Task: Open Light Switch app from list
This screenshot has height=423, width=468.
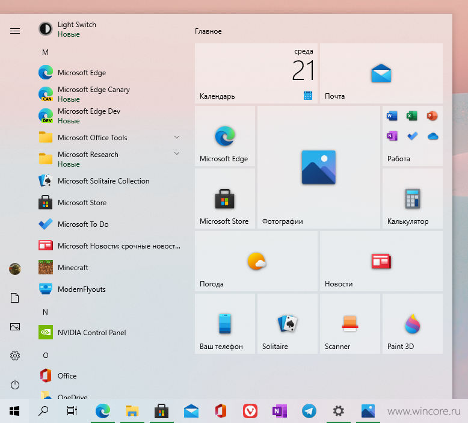Action: coord(110,29)
